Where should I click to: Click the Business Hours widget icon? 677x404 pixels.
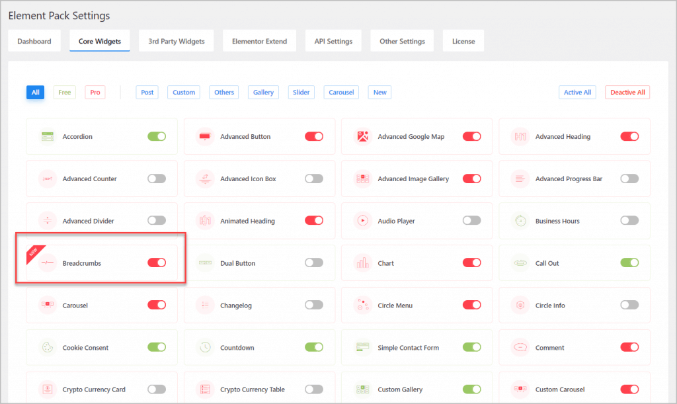pos(520,221)
